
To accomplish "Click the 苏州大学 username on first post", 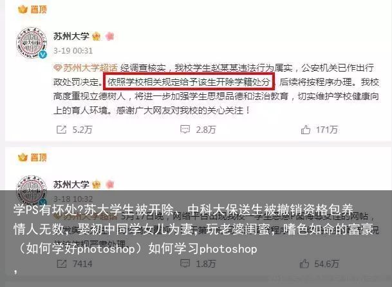I will pos(71,36).
